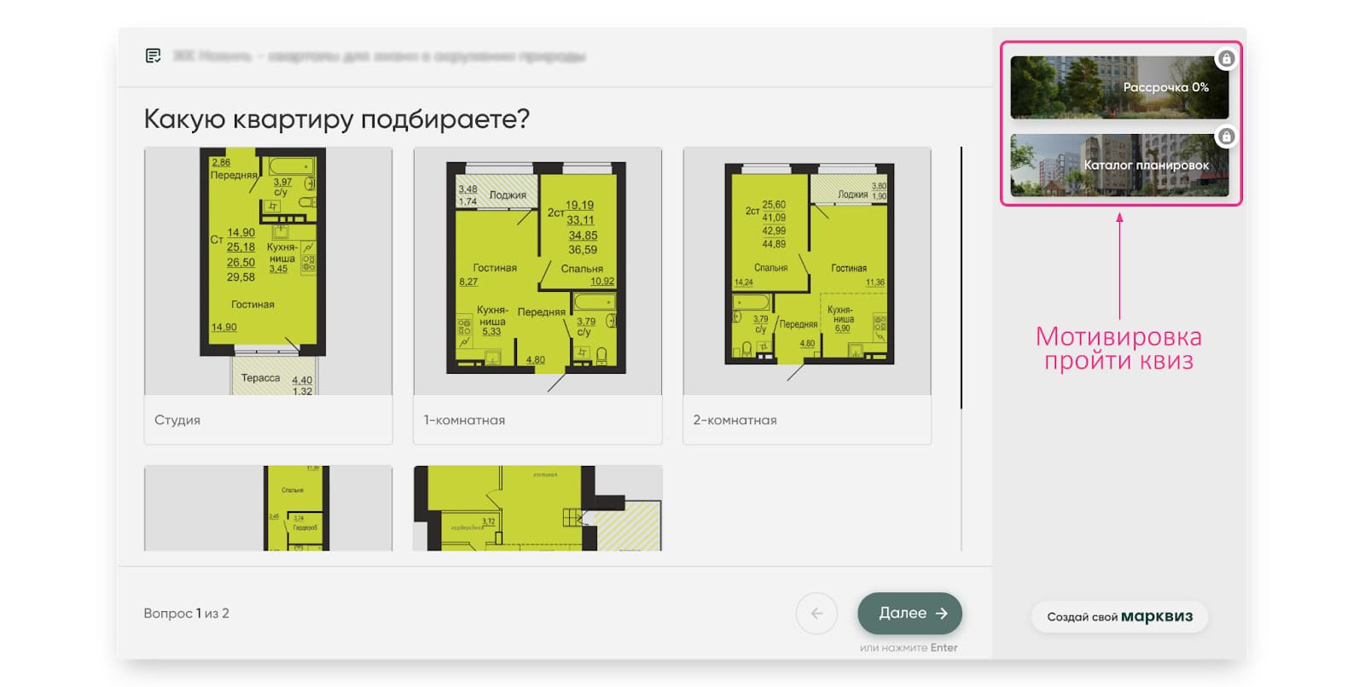1365x687 pixels.
Task: Click the right arrow icon inside Далее button
Action: 942,613
